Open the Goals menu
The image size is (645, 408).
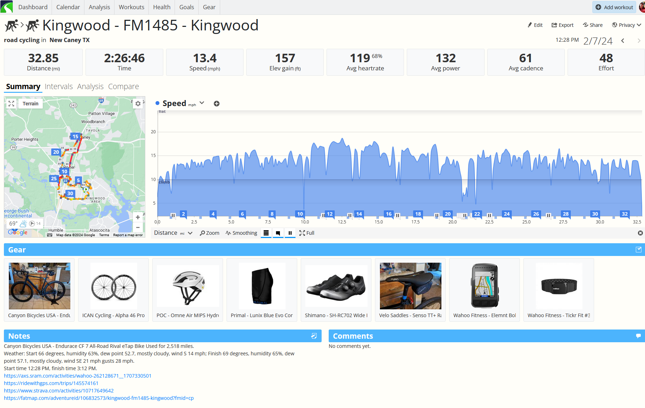187,7
